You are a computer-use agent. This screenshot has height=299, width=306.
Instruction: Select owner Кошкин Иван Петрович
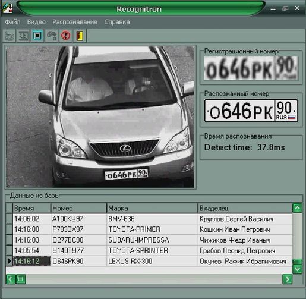[245, 229]
